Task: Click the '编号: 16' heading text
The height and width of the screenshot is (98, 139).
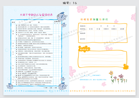Action: tap(70, 3)
